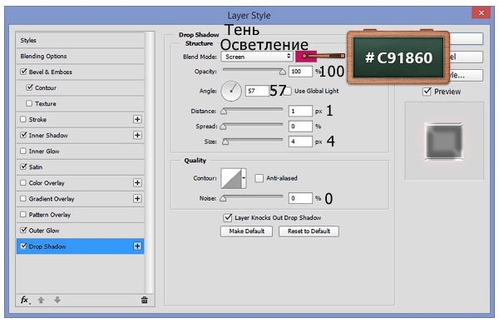Click the Opacity slider handle
499x323 pixels.
[x=282, y=72]
